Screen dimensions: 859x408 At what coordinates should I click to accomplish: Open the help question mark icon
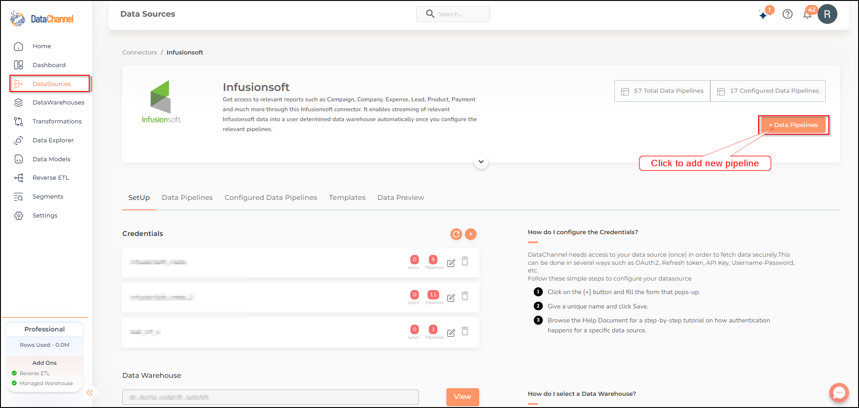point(787,14)
